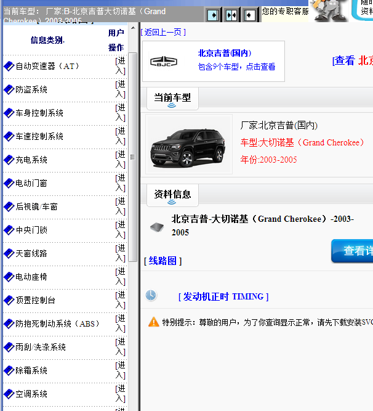Viewport: 373px width, 411px height.
Task: Click the blue book icon beside 防盗系统
Action: tap(9, 89)
